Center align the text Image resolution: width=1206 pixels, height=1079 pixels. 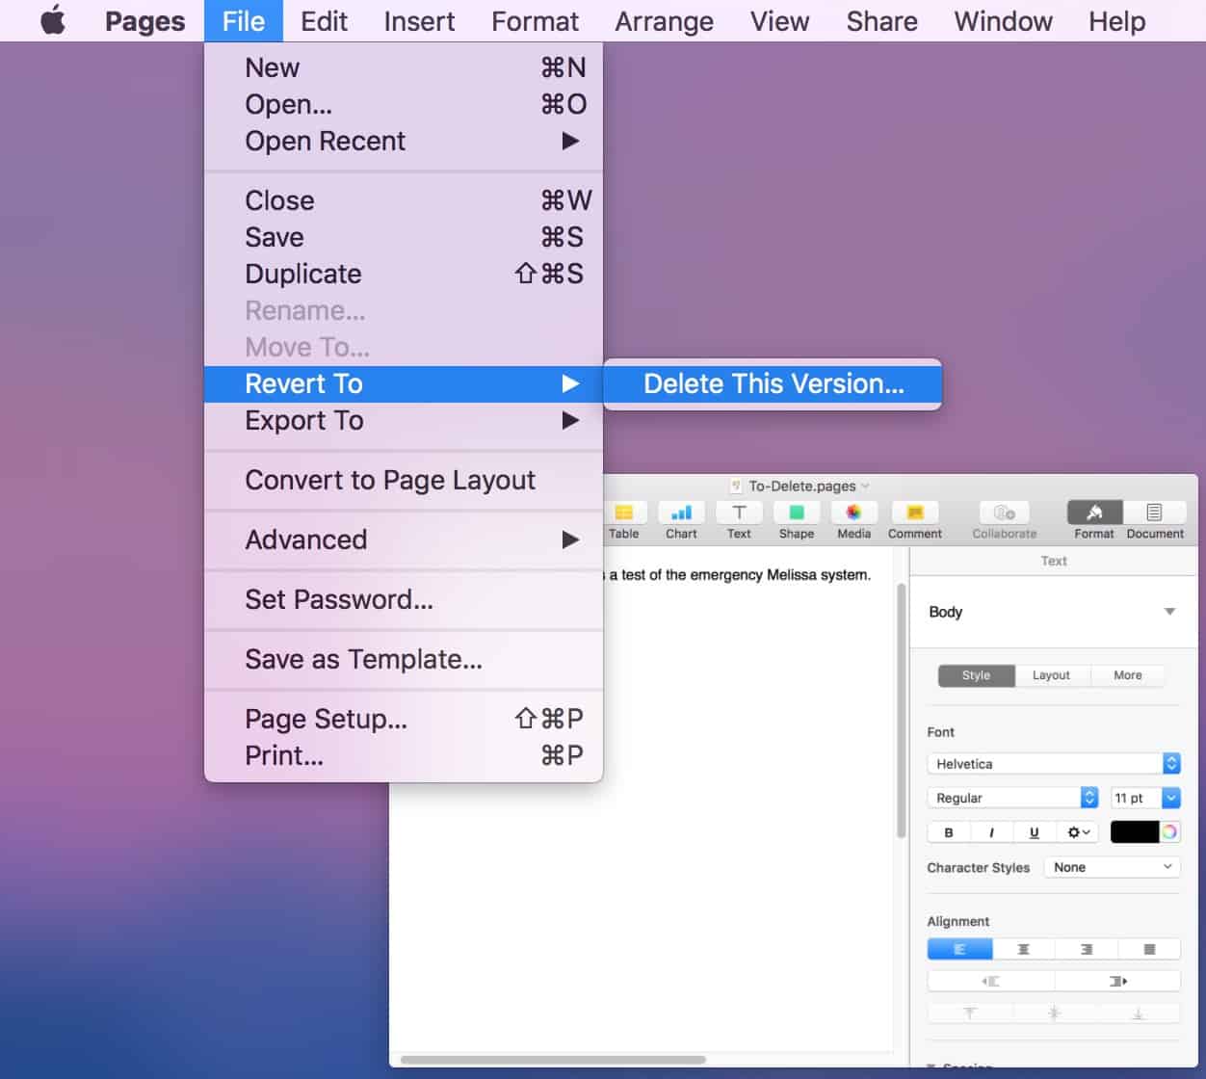coord(1023,949)
